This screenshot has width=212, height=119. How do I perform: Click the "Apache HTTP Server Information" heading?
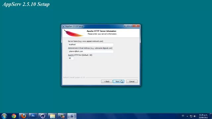click(x=101, y=31)
